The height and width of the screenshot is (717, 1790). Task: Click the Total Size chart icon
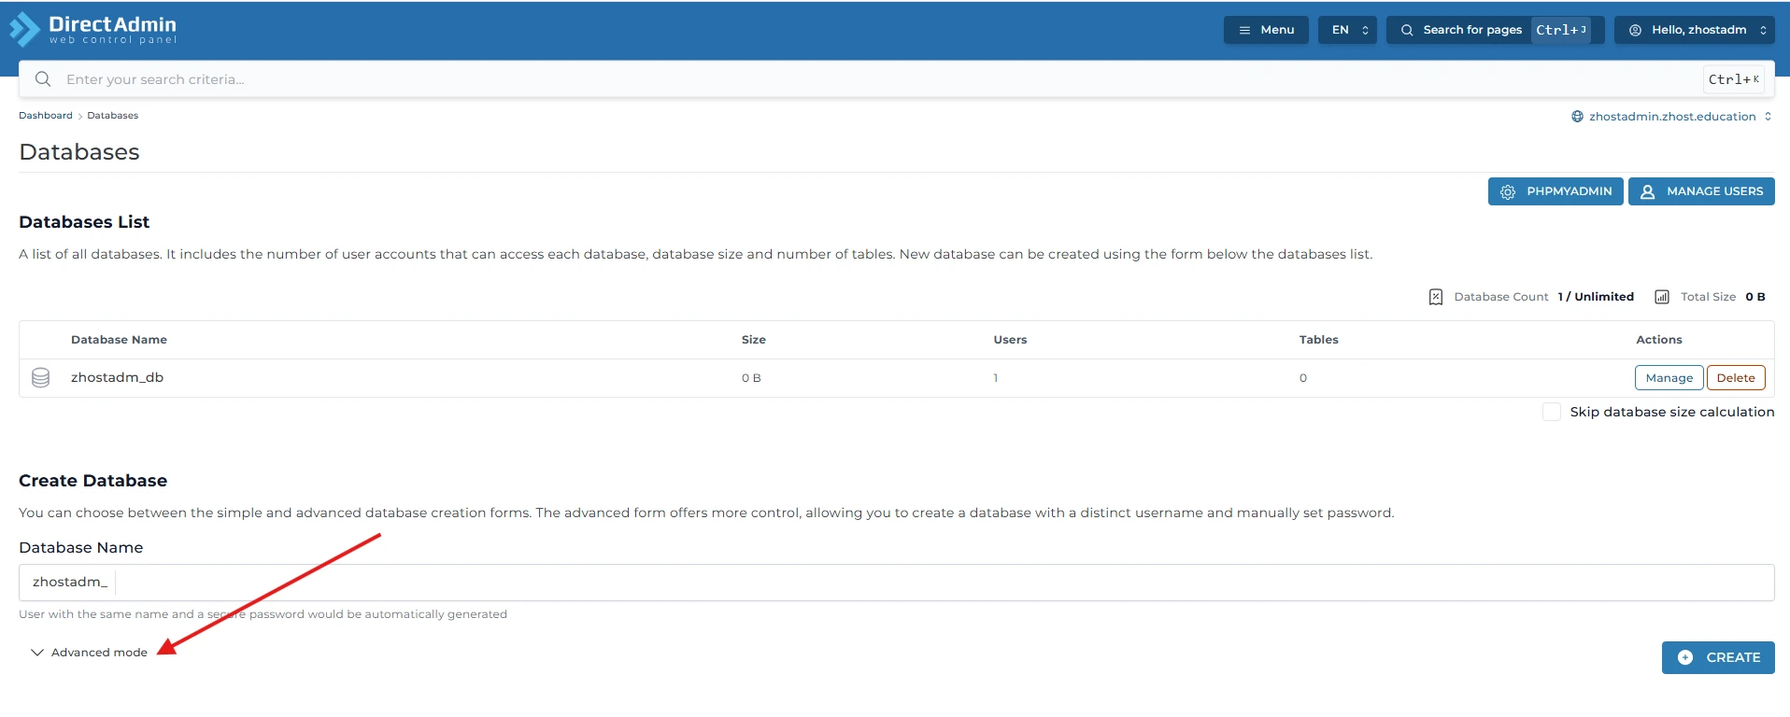tap(1662, 297)
